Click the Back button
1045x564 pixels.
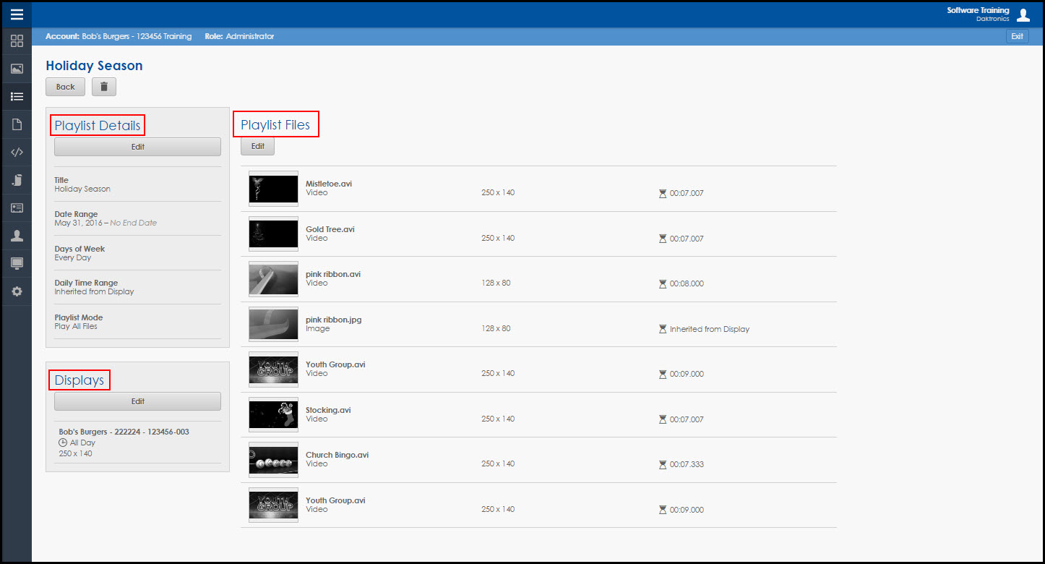tap(65, 87)
